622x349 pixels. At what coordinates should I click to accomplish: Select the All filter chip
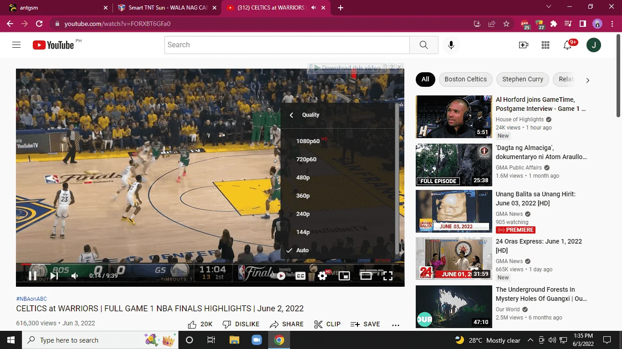tap(425, 79)
